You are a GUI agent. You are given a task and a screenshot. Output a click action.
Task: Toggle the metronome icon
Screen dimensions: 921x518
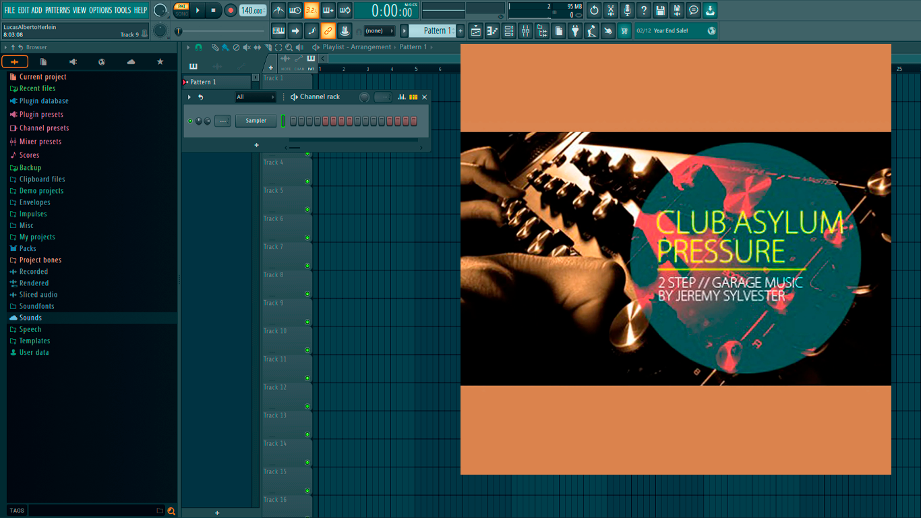[x=278, y=10]
